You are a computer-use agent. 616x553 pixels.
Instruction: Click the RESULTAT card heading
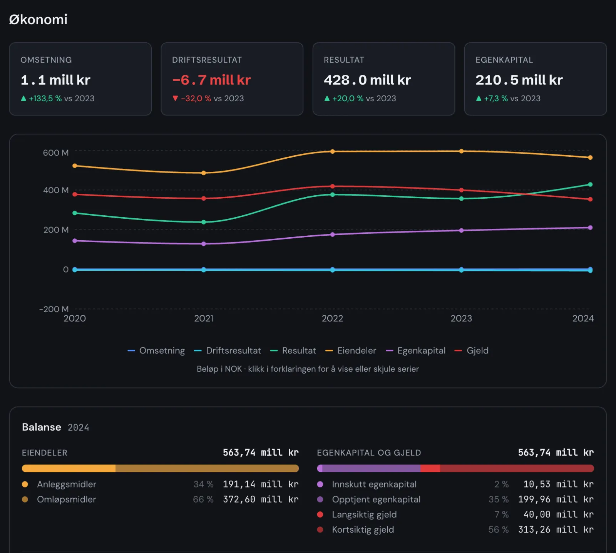pos(344,60)
